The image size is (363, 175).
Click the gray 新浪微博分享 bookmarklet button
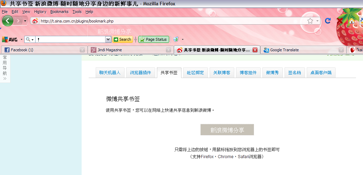tap(227, 130)
